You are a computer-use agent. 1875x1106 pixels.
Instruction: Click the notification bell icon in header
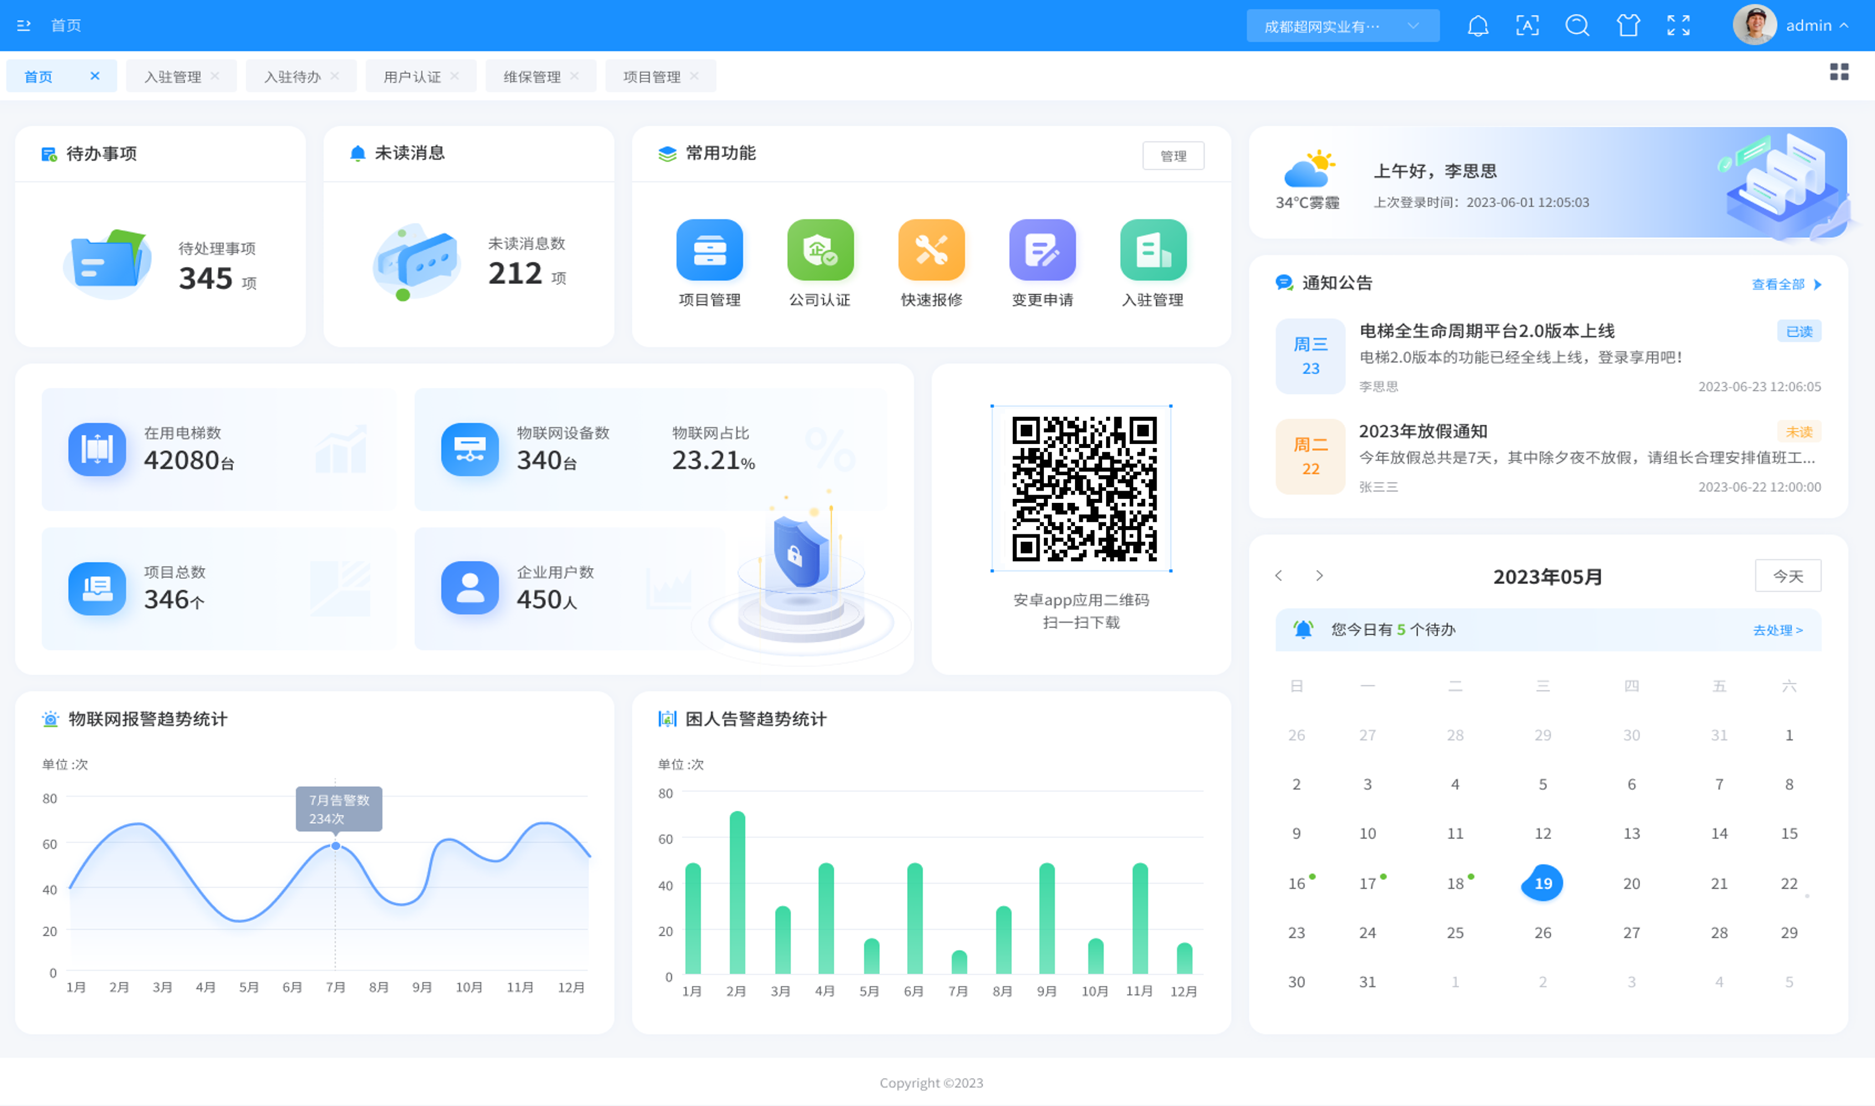(1477, 26)
